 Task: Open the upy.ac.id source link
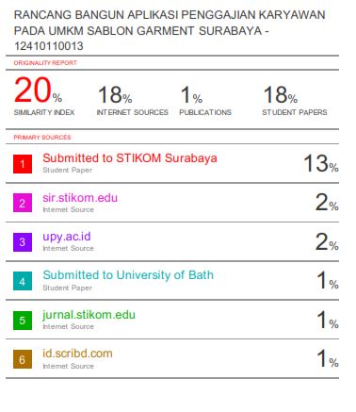(x=67, y=237)
